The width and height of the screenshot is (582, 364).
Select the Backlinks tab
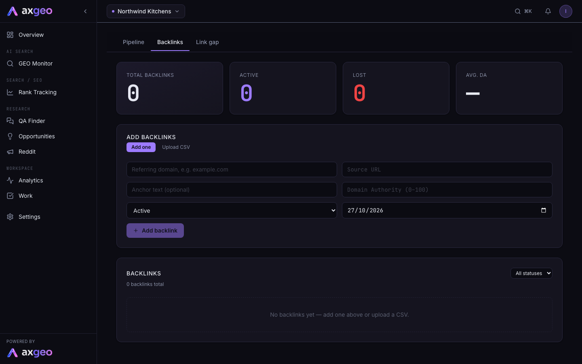pyautogui.click(x=170, y=42)
